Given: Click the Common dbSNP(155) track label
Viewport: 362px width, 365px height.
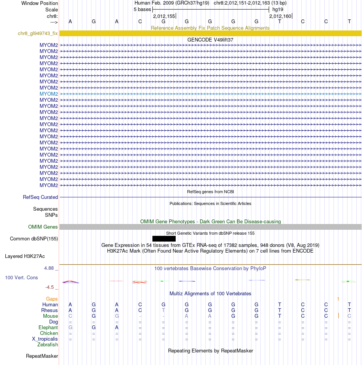Looking at the screenshot, I should [x=34, y=239].
